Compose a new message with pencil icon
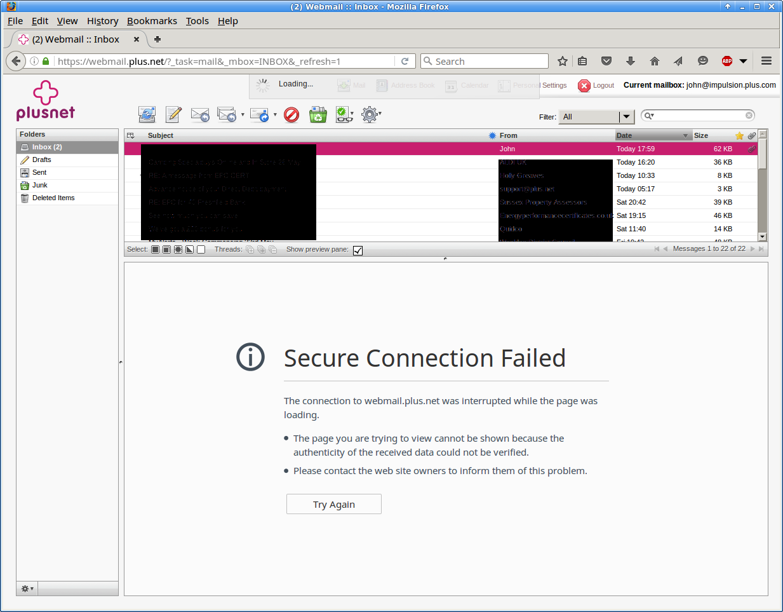783x612 pixels. tap(173, 114)
